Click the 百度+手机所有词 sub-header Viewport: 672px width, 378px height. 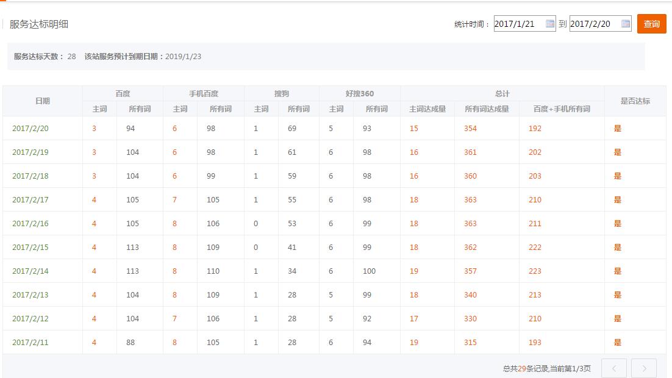562,109
